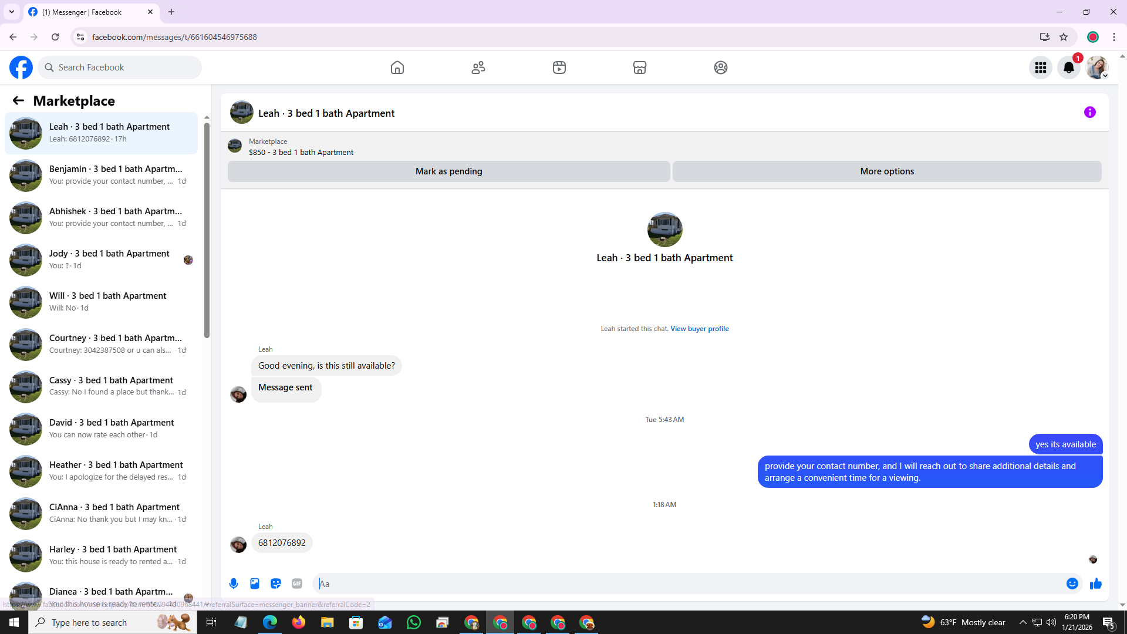Click Mark as pending button
The height and width of the screenshot is (634, 1127).
pos(448,171)
